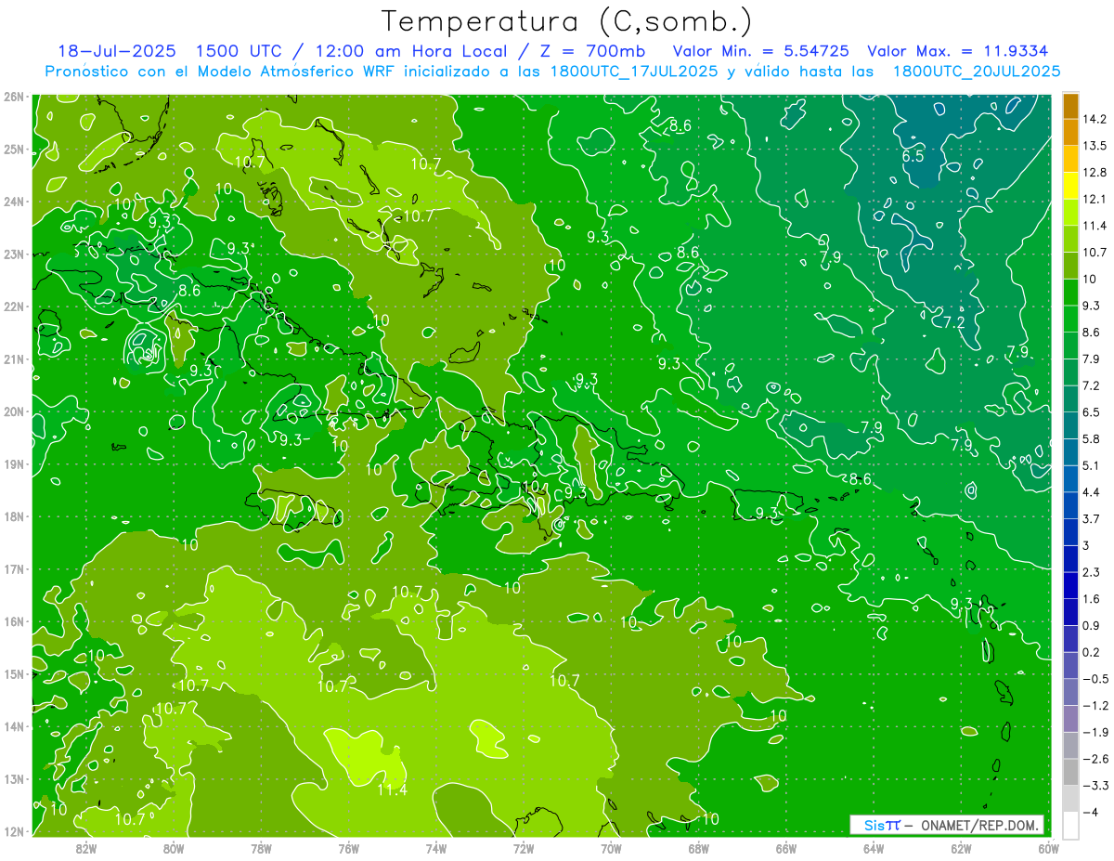This screenshot has height=861, width=1114.
Task: Click the longitude axis label "62W"
Action: tap(961, 848)
